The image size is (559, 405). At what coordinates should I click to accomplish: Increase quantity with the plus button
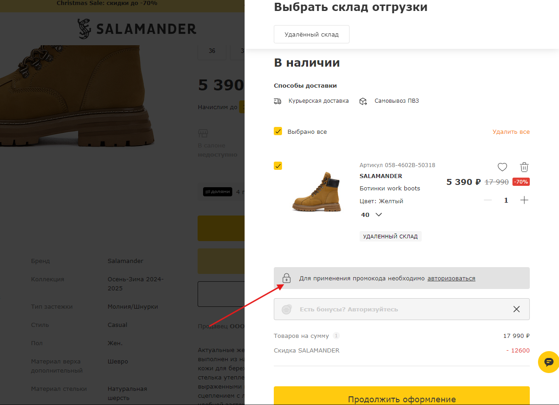[524, 200]
